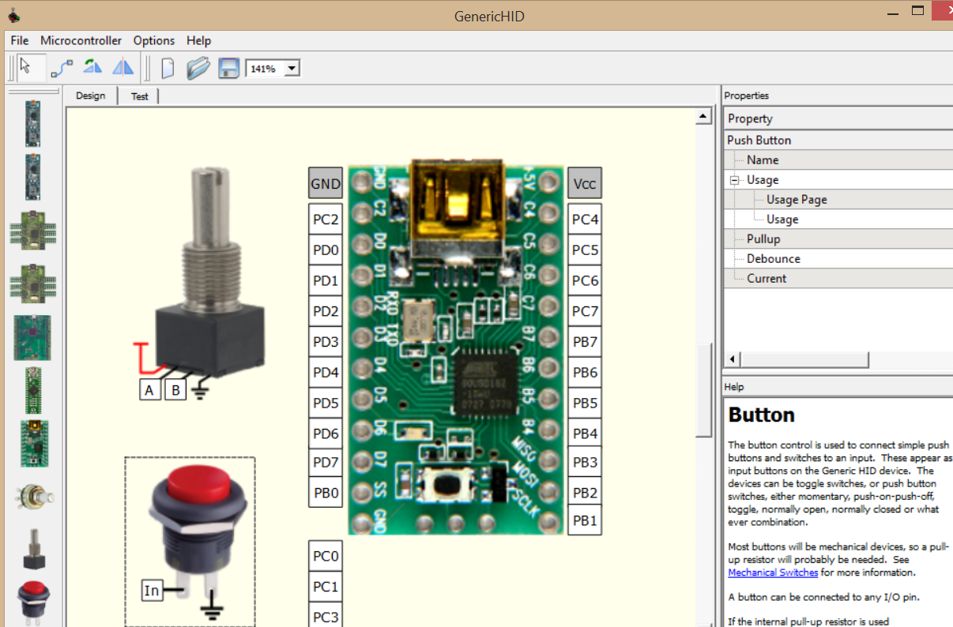This screenshot has height=627, width=953.
Task: Switch to the Test tab
Action: tap(139, 96)
